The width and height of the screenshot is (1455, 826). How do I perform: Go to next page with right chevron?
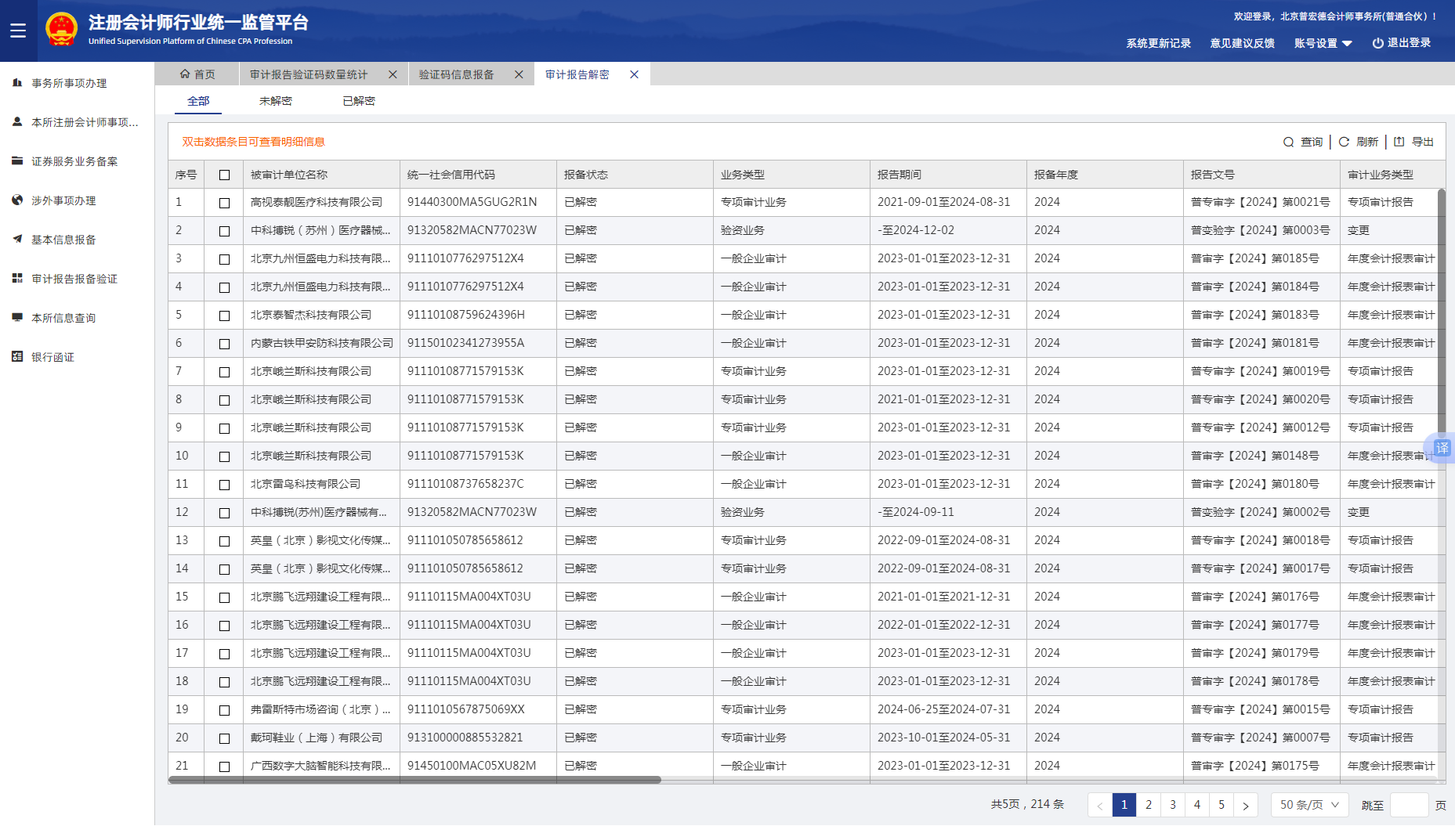[x=1246, y=805]
